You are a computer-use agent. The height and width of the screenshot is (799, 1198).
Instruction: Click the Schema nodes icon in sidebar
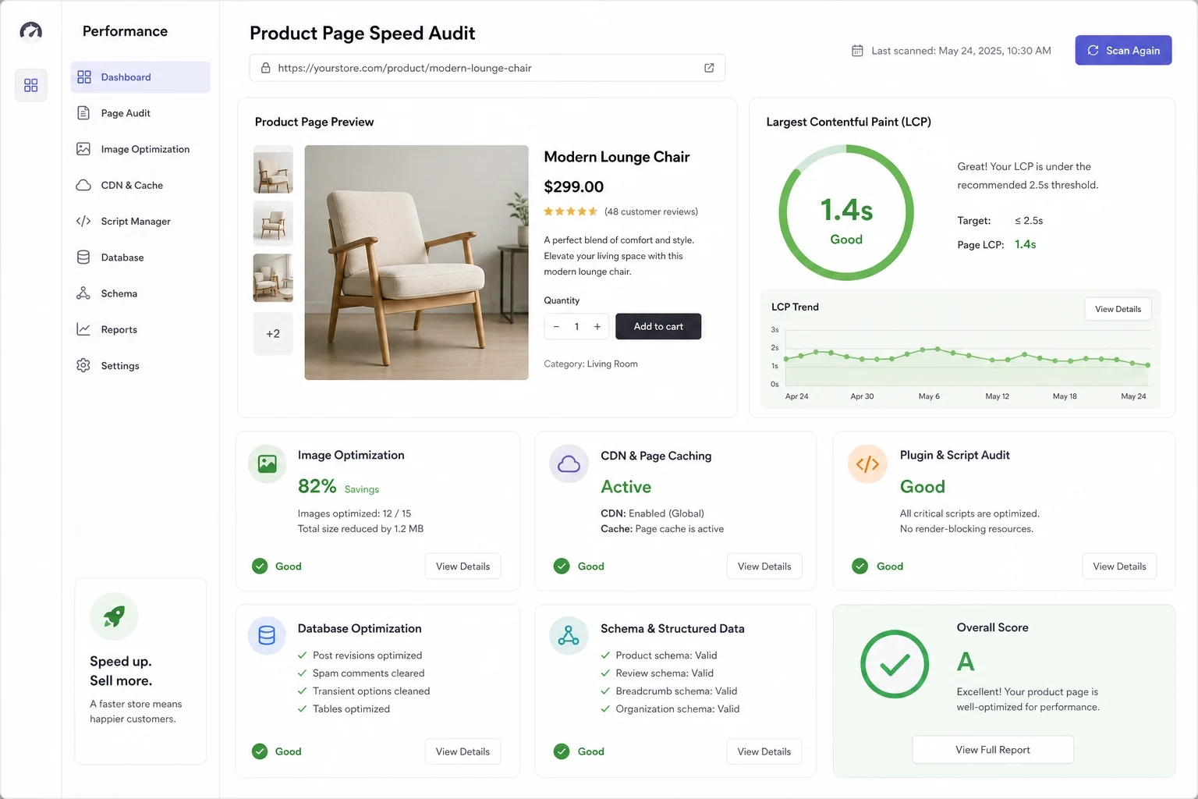click(83, 293)
